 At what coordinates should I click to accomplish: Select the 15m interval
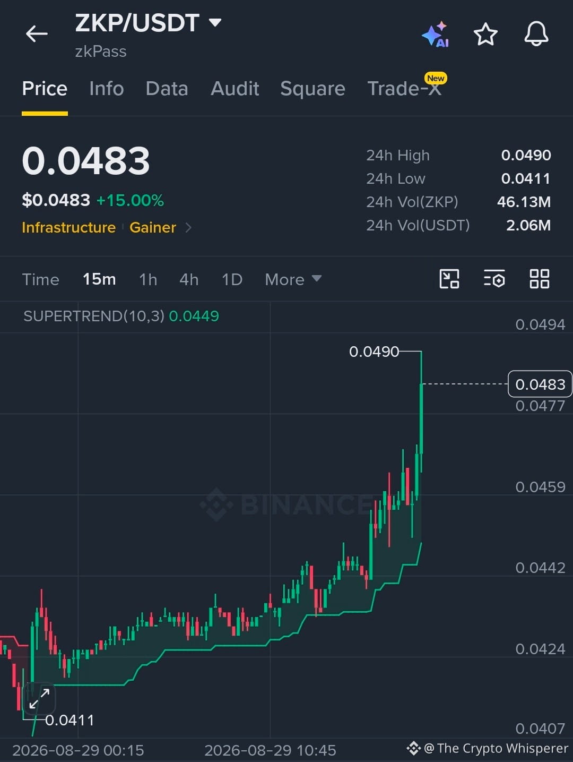[x=99, y=279]
